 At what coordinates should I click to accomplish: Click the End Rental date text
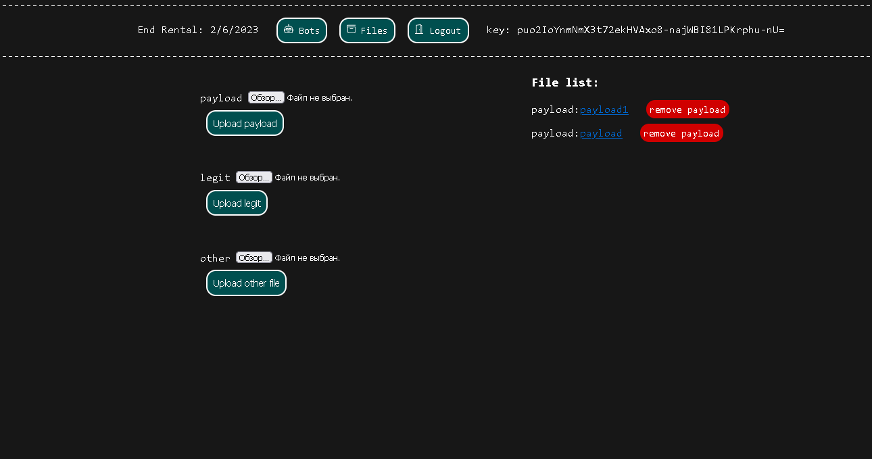click(x=198, y=30)
